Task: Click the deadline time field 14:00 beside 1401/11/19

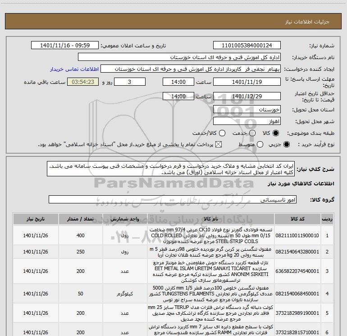Action: (x=178, y=82)
